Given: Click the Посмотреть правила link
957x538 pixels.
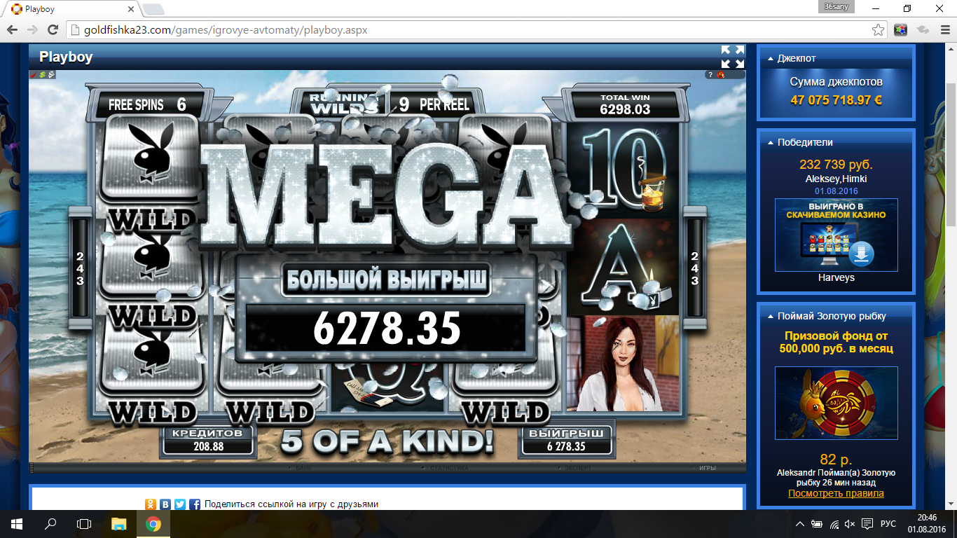Looking at the screenshot, I should point(836,493).
